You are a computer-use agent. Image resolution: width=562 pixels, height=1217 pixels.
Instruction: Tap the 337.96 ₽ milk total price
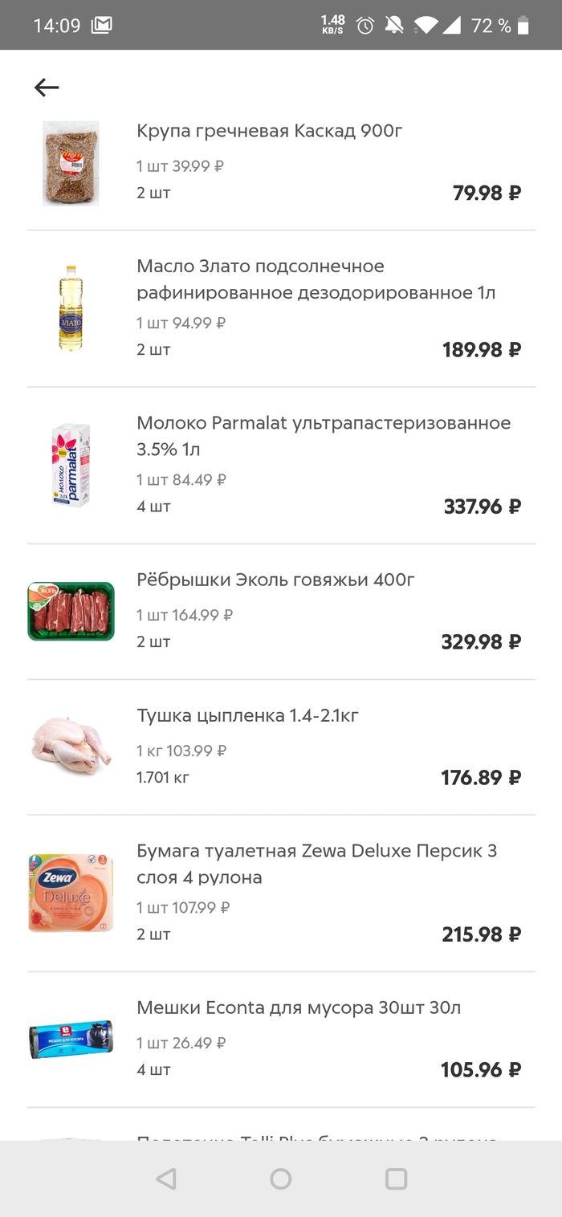click(482, 507)
